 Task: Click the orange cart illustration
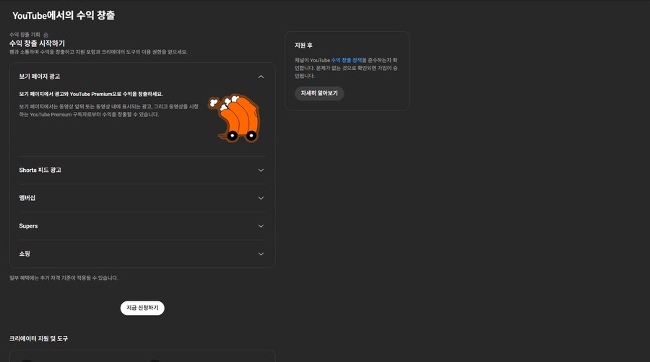click(x=235, y=118)
